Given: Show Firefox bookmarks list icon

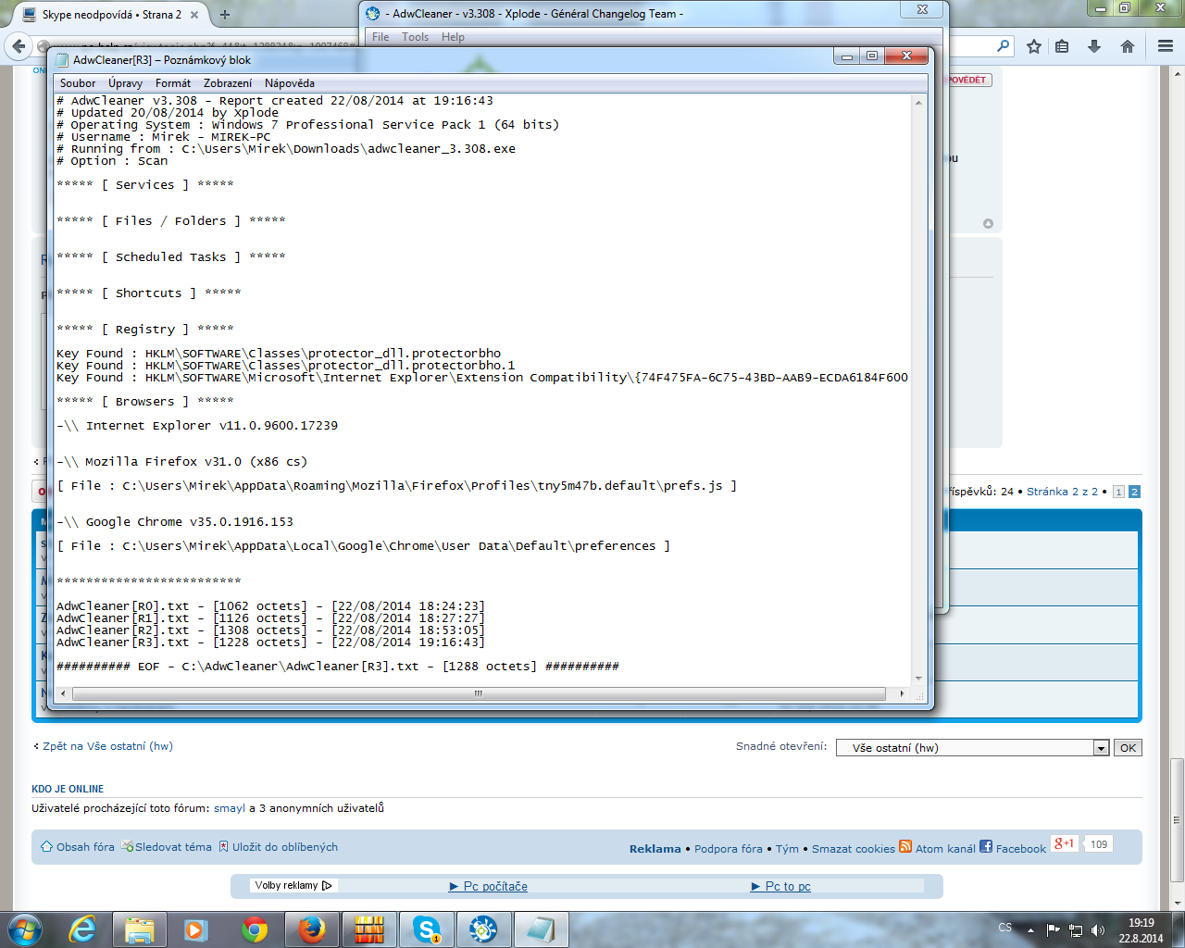Looking at the screenshot, I should [1062, 46].
